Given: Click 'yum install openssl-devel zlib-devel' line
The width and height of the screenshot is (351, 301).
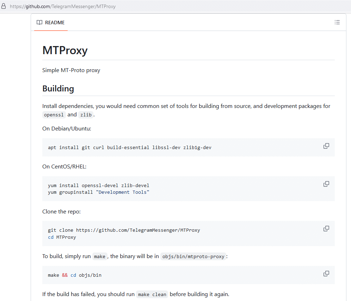Looking at the screenshot, I should [x=98, y=186].
